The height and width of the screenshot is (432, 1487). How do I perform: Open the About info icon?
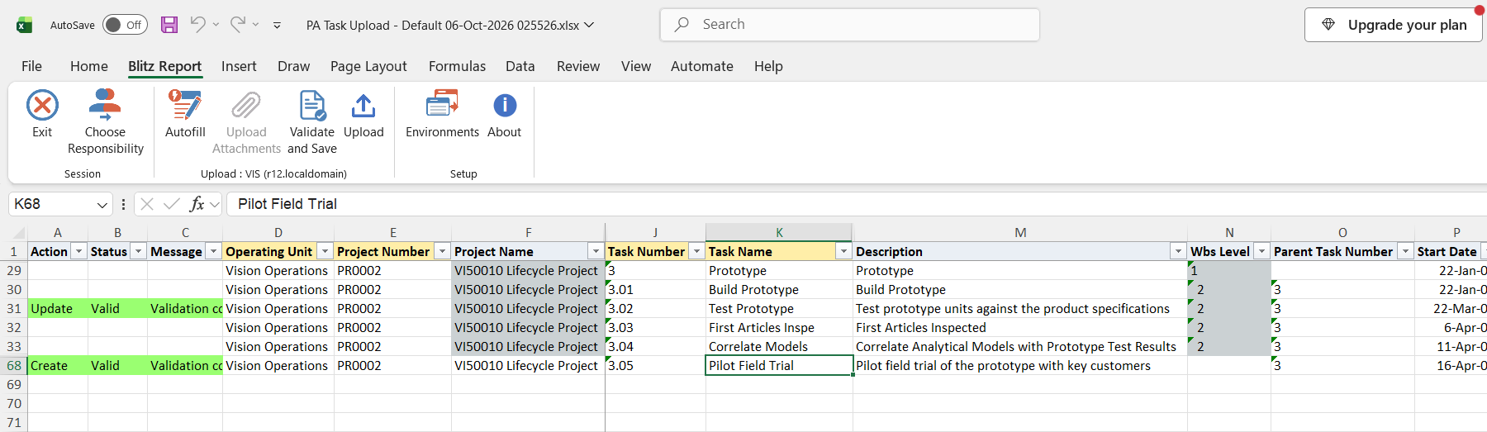pyautogui.click(x=505, y=106)
